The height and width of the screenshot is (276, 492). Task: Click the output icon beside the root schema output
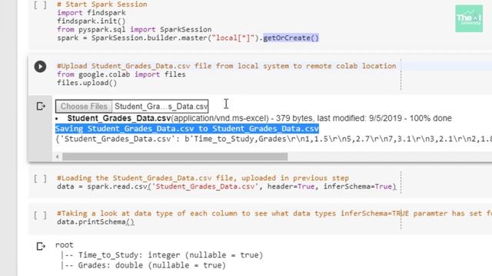click(41, 246)
